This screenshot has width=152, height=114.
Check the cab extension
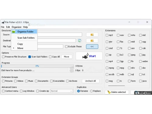[140, 48]
